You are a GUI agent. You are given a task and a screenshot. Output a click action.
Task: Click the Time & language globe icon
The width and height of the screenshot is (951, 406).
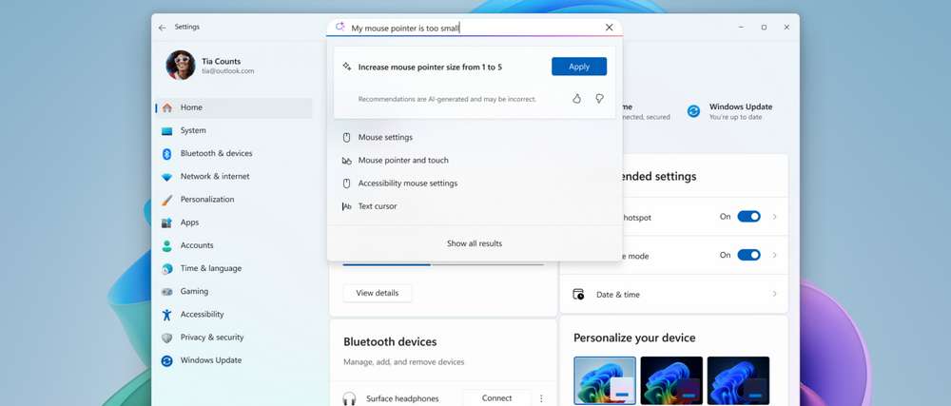click(166, 269)
